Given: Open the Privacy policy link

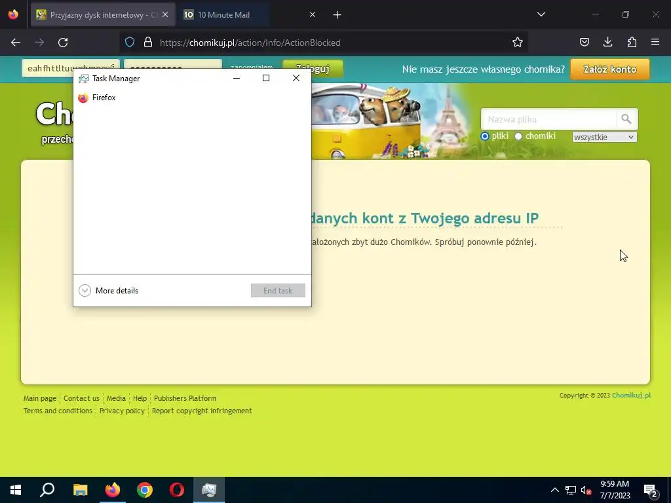Looking at the screenshot, I should click(122, 411).
